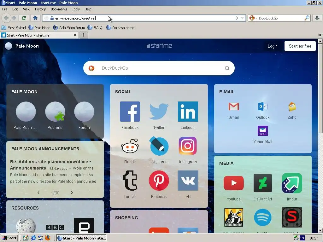The width and height of the screenshot is (323, 242).
Task: Click the Login button
Action: pos(273,46)
